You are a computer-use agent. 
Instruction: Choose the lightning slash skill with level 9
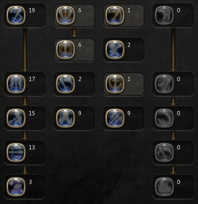pos(115,118)
